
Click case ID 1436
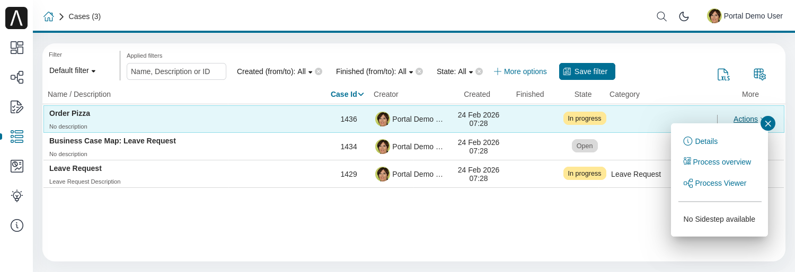pyautogui.click(x=349, y=119)
